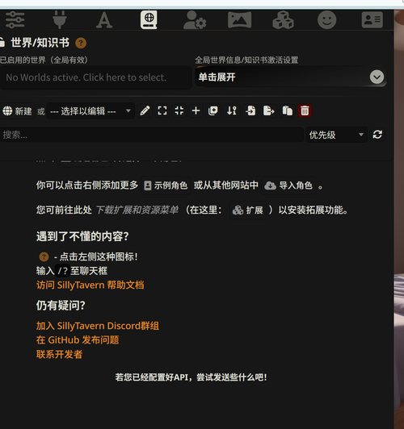Click the 示例角色 button
This screenshot has height=429, width=404.
pyautogui.click(x=166, y=185)
